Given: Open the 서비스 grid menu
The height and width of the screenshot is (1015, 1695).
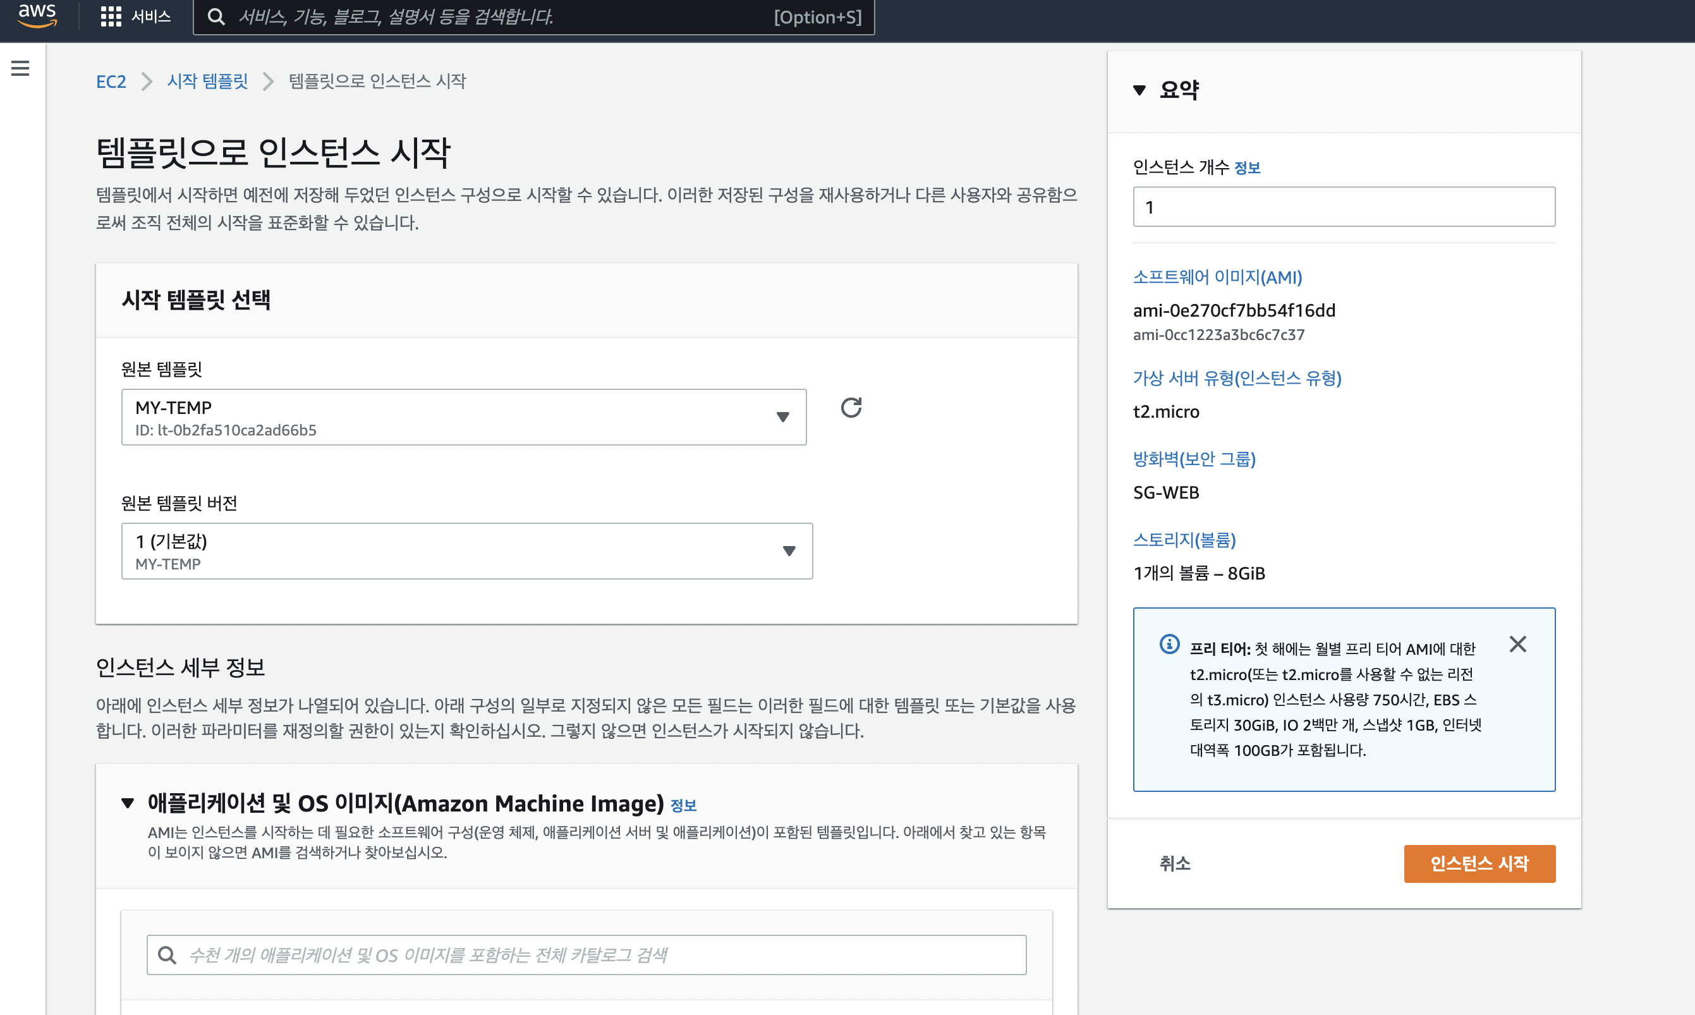Looking at the screenshot, I should 135,16.
